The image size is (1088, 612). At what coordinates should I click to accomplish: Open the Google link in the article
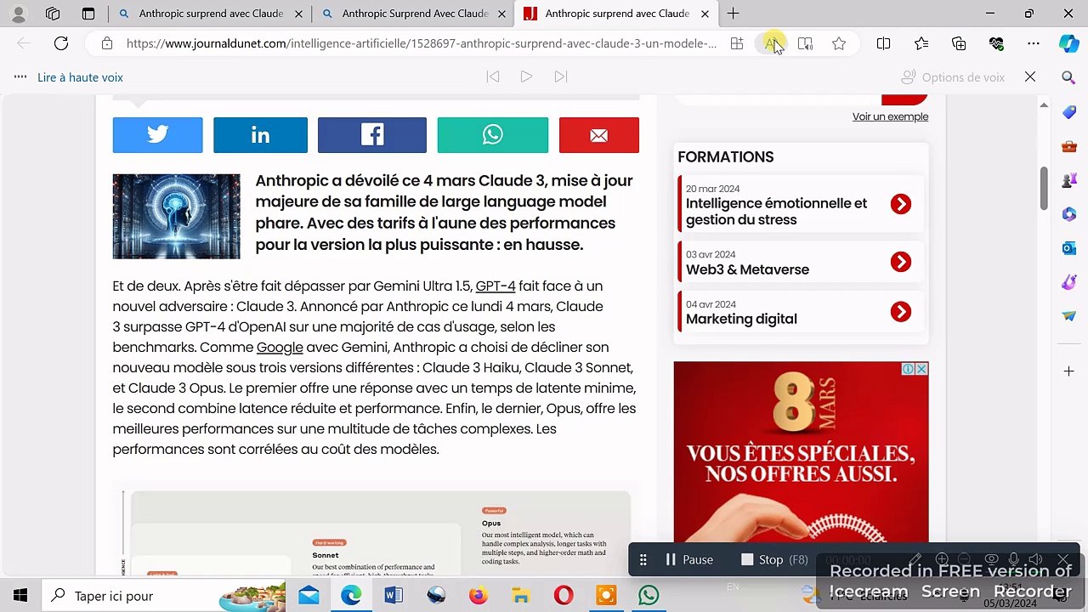(280, 347)
